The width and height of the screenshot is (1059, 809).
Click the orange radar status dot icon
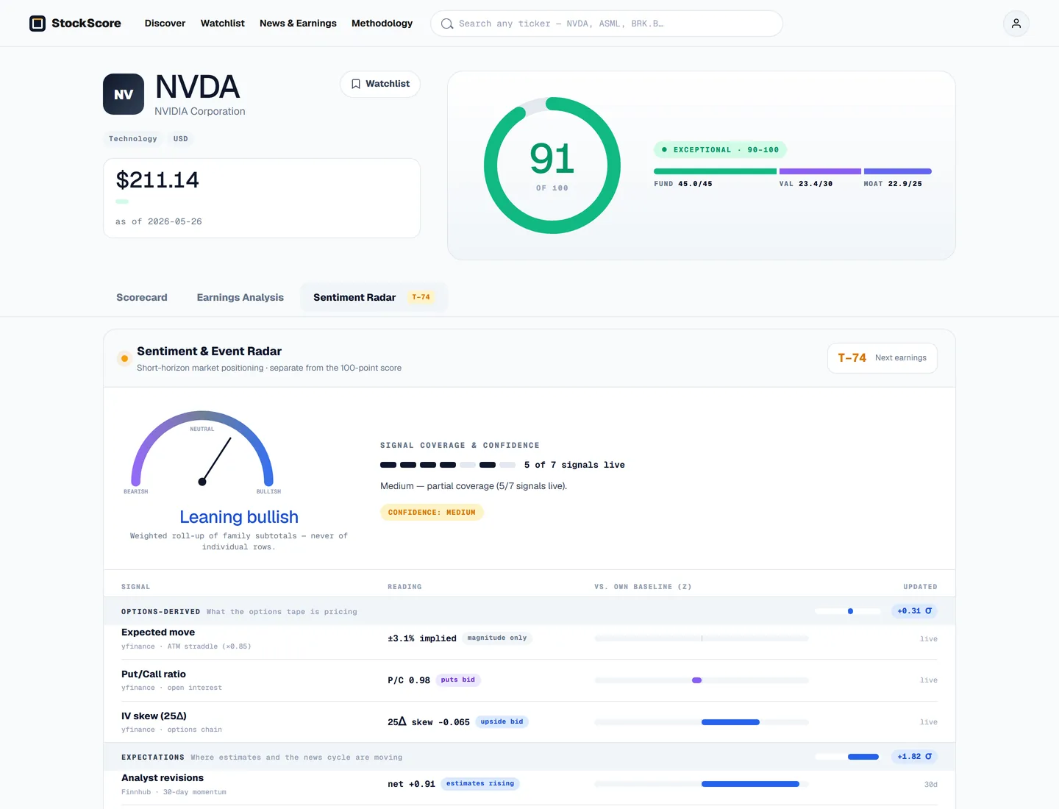pyautogui.click(x=124, y=359)
